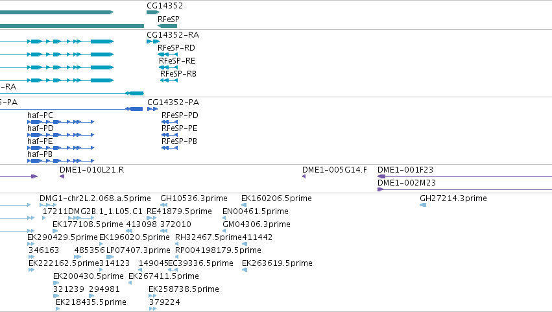Screen dimensions: 552x312
Task: Click the haf-PE coding feature
Action: (60, 148)
